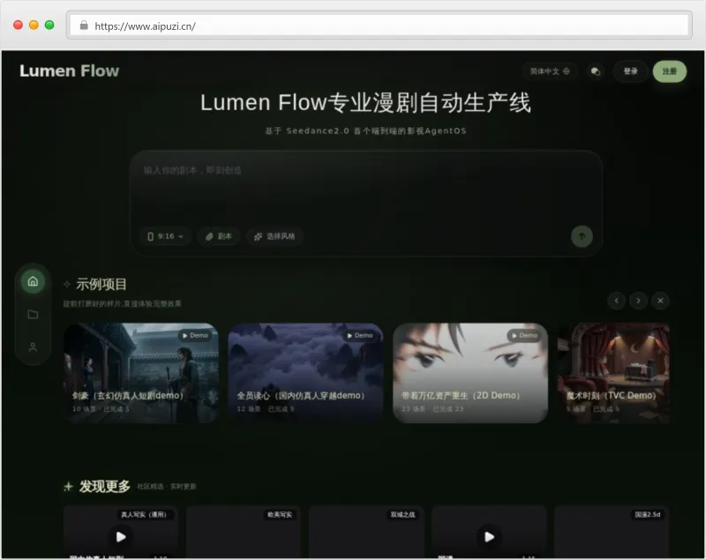Open the 剑豪 demo project card
Viewport: 706px width, 559px height.
[x=141, y=373]
